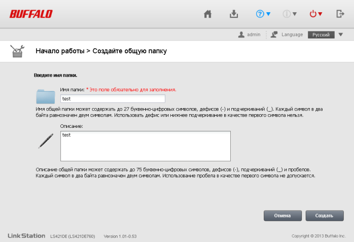Click the required field red warning text
The width and height of the screenshot is (354, 242).
[x=131, y=90]
